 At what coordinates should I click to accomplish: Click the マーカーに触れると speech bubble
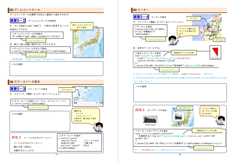188,31
